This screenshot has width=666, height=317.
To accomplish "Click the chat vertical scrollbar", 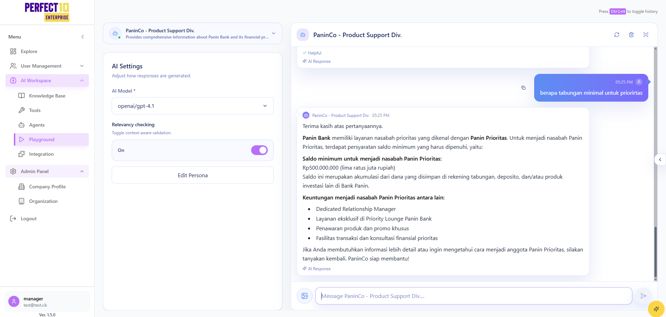I will (656, 252).
